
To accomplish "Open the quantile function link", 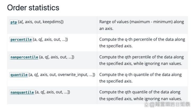I will [x=19, y=75].
